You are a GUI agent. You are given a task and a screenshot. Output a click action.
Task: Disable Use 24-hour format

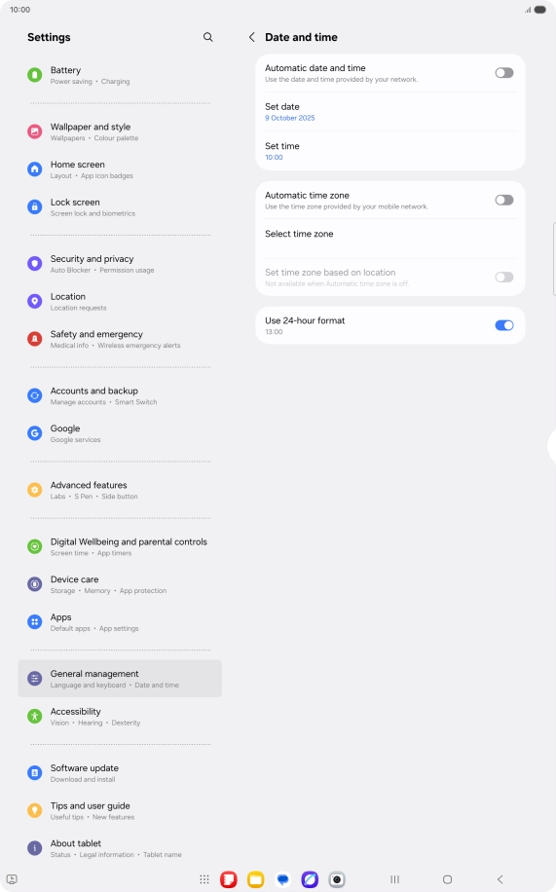[x=503, y=325]
